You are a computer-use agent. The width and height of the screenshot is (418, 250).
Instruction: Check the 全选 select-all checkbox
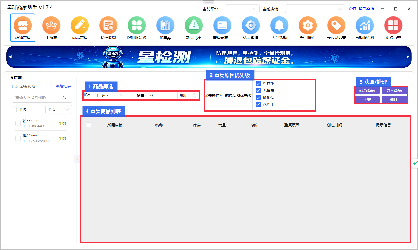click(x=14, y=110)
